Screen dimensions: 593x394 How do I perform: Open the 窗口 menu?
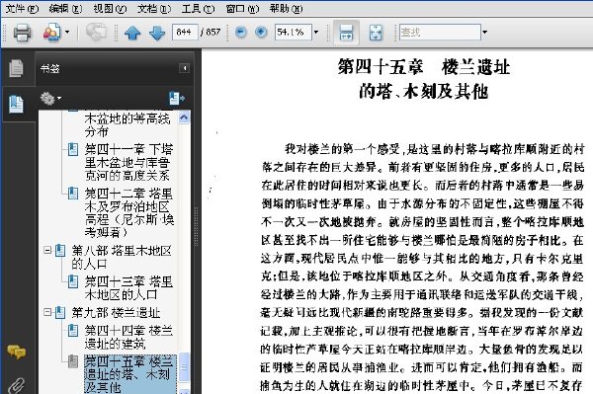(x=242, y=8)
